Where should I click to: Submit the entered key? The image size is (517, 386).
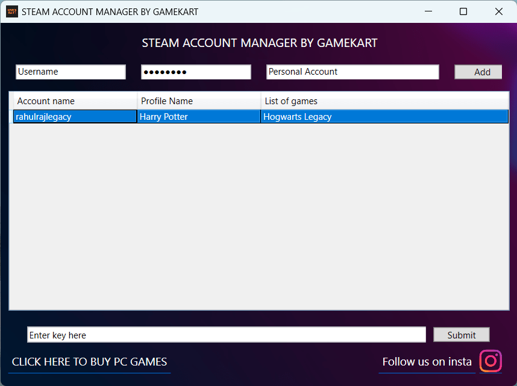(x=462, y=335)
